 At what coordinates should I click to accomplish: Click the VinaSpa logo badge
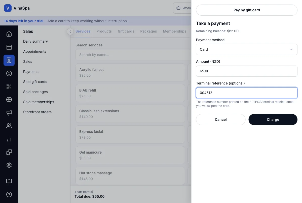(x=8, y=8)
